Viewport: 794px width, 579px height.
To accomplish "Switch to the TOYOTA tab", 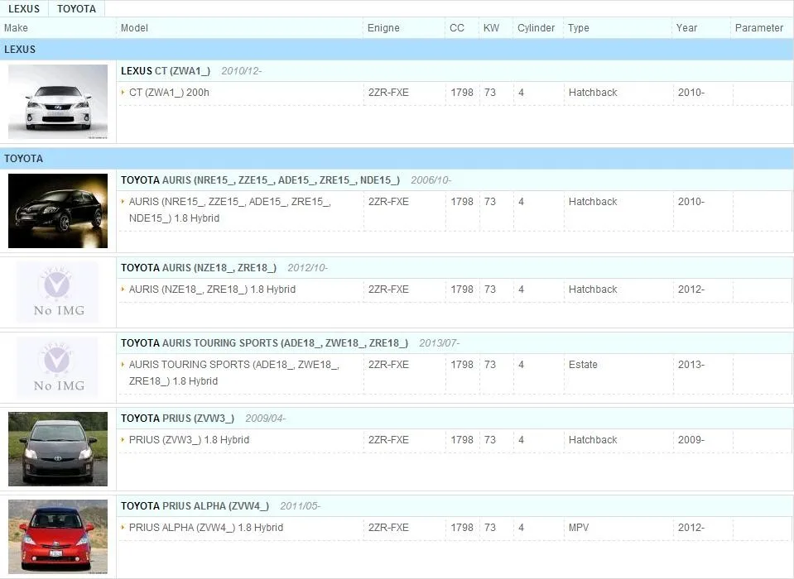I will [76, 8].
